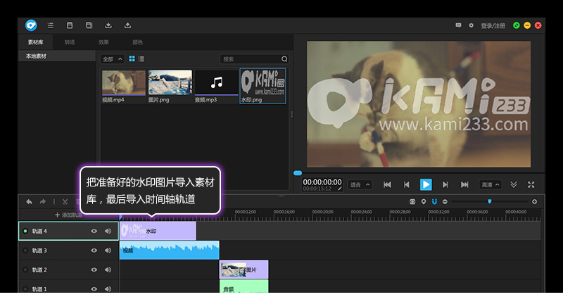Open the 适合 zoom-fit dropdown
Screen dimensions: 563x304
click(360, 185)
